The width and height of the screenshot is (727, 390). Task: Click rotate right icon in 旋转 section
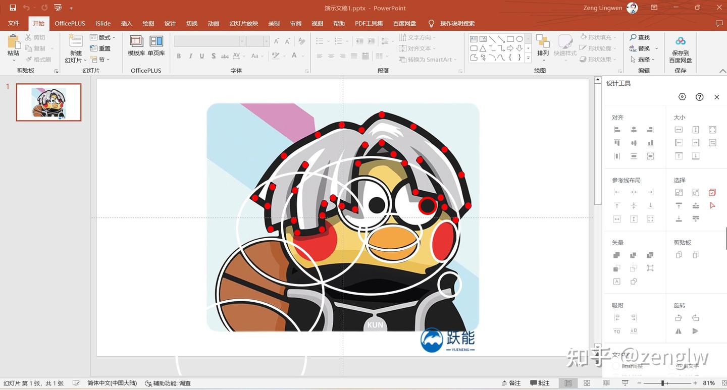point(696,318)
